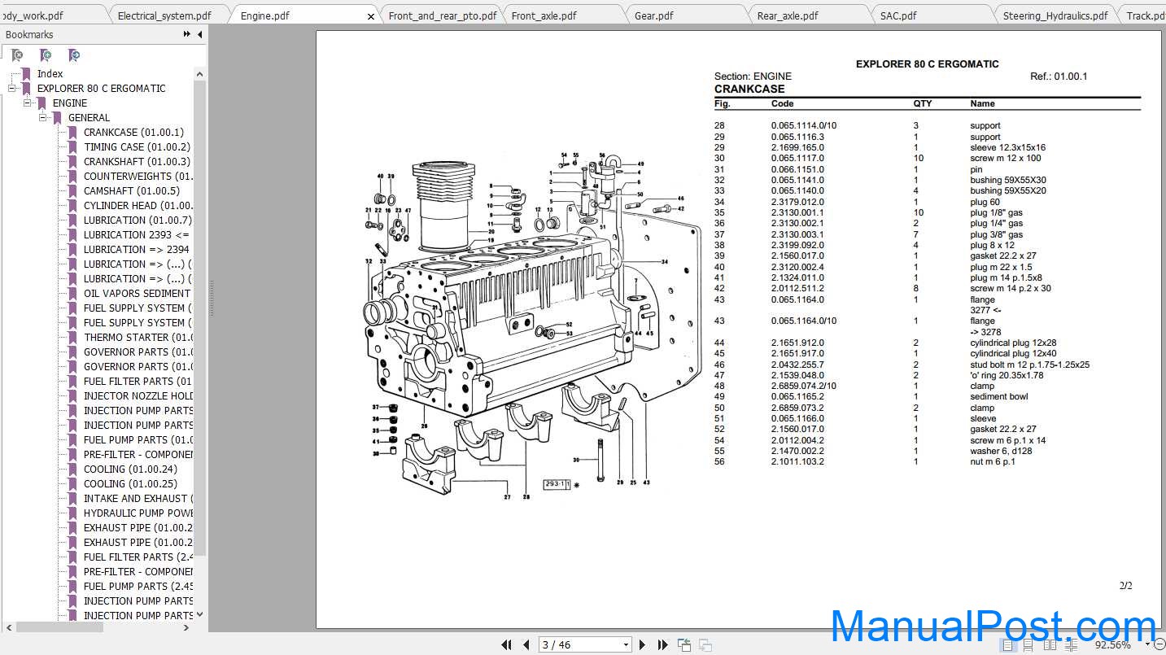Switch to continuous facing view mode

pyautogui.click(x=1071, y=644)
